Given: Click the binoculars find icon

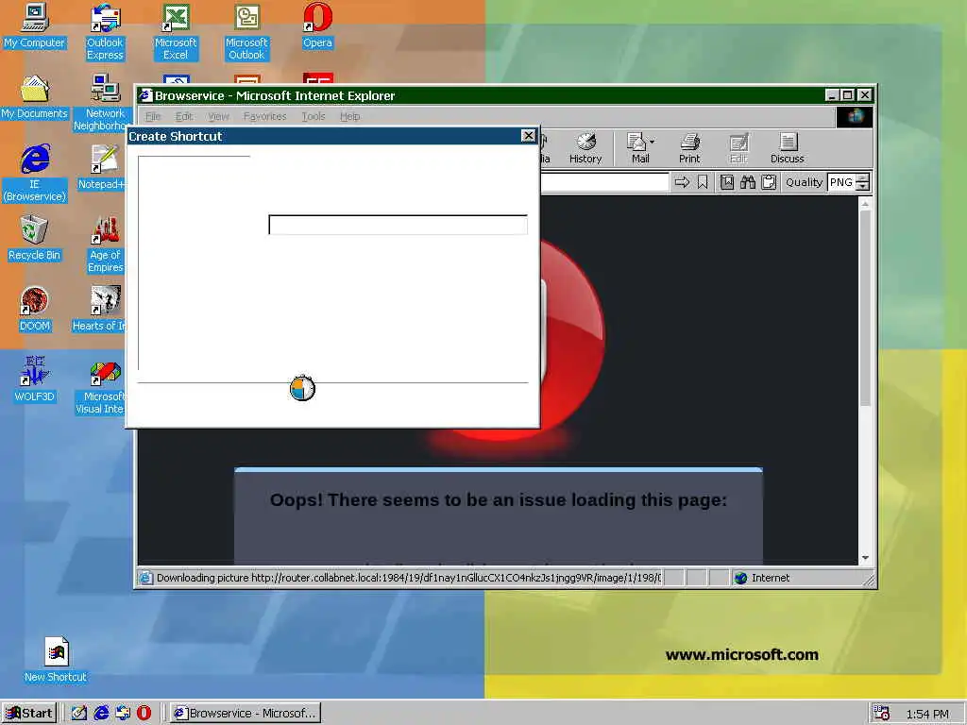Looking at the screenshot, I should [x=748, y=182].
